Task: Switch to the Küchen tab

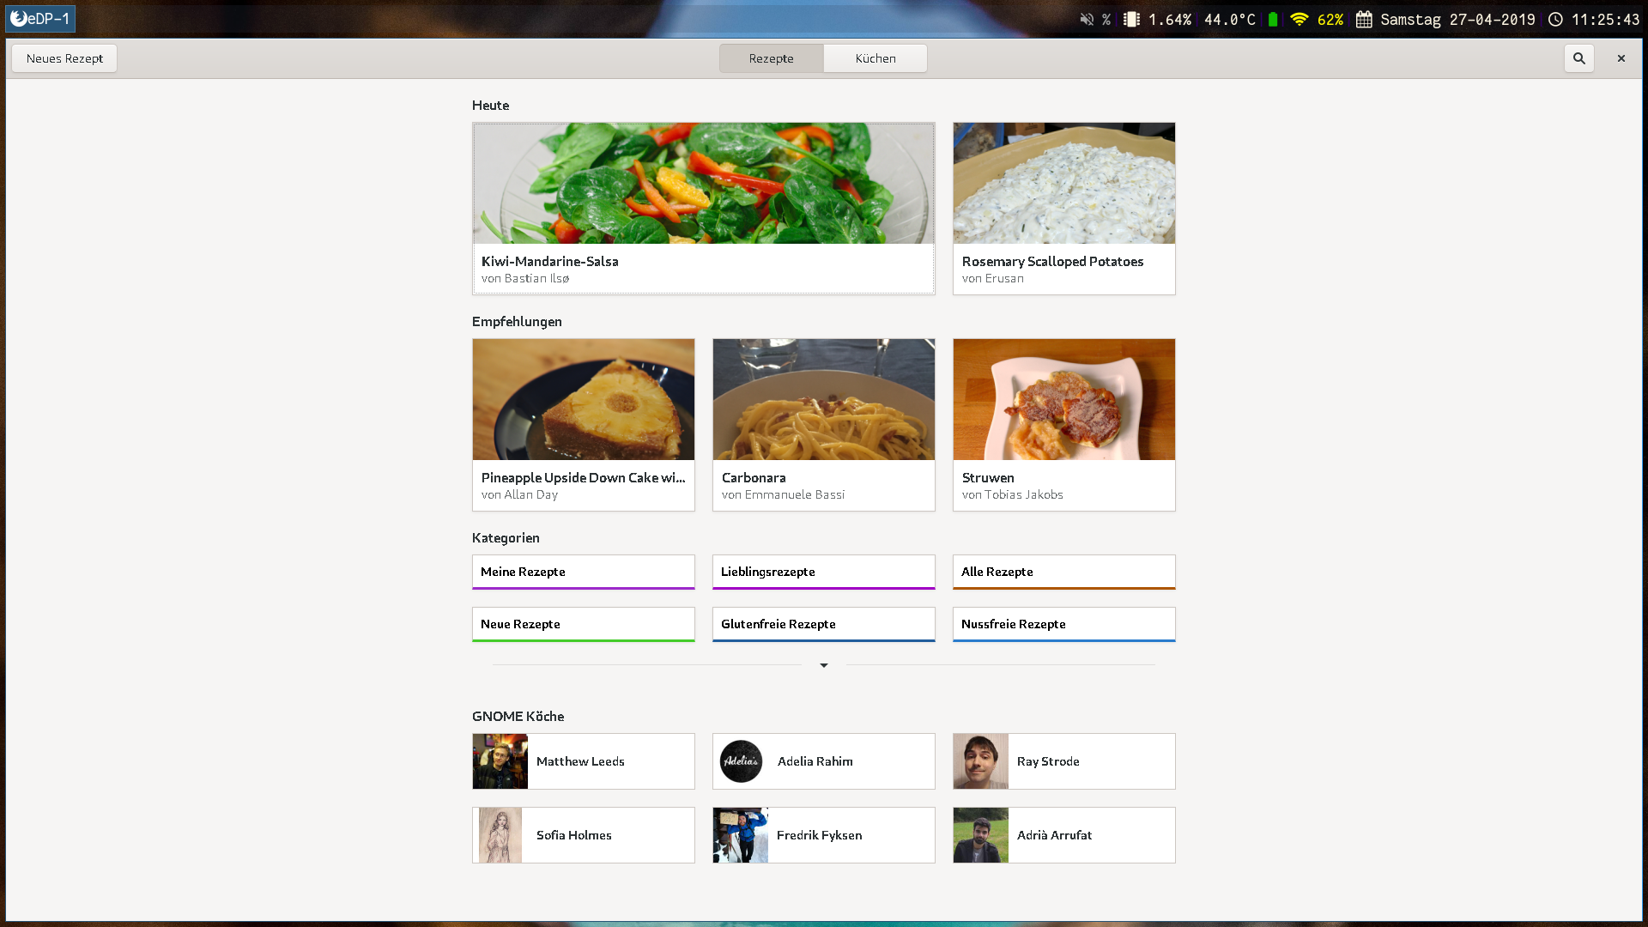Action: click(875, 58)
